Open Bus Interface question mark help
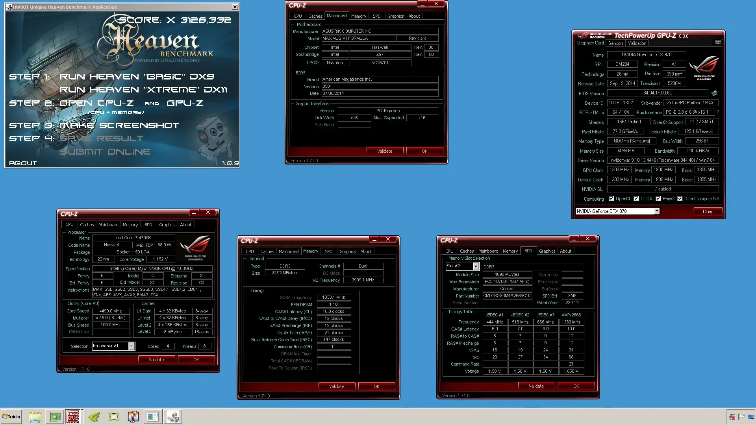 click(717, 112)
